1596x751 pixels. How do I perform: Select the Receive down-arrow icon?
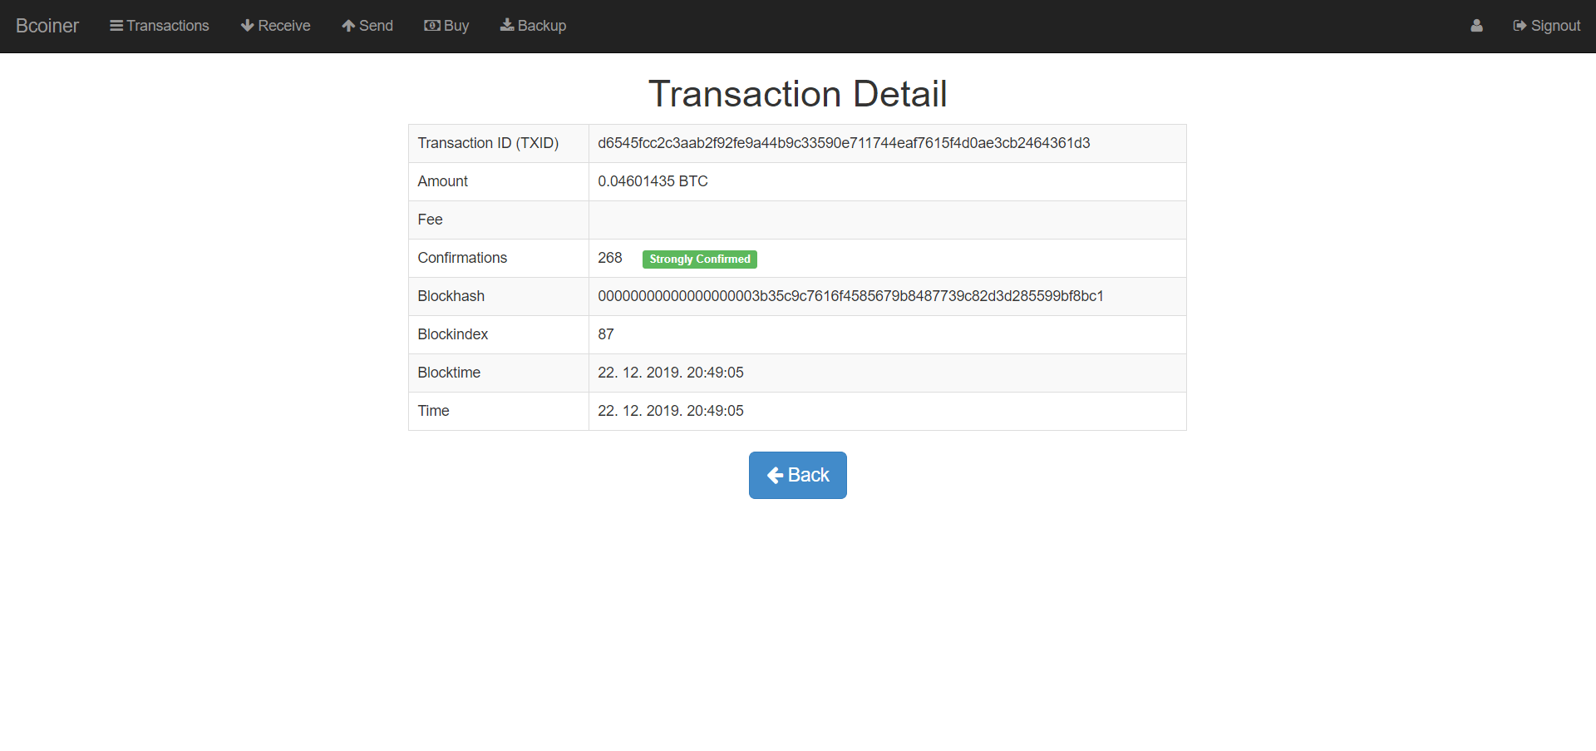click(x=246, y=26)
